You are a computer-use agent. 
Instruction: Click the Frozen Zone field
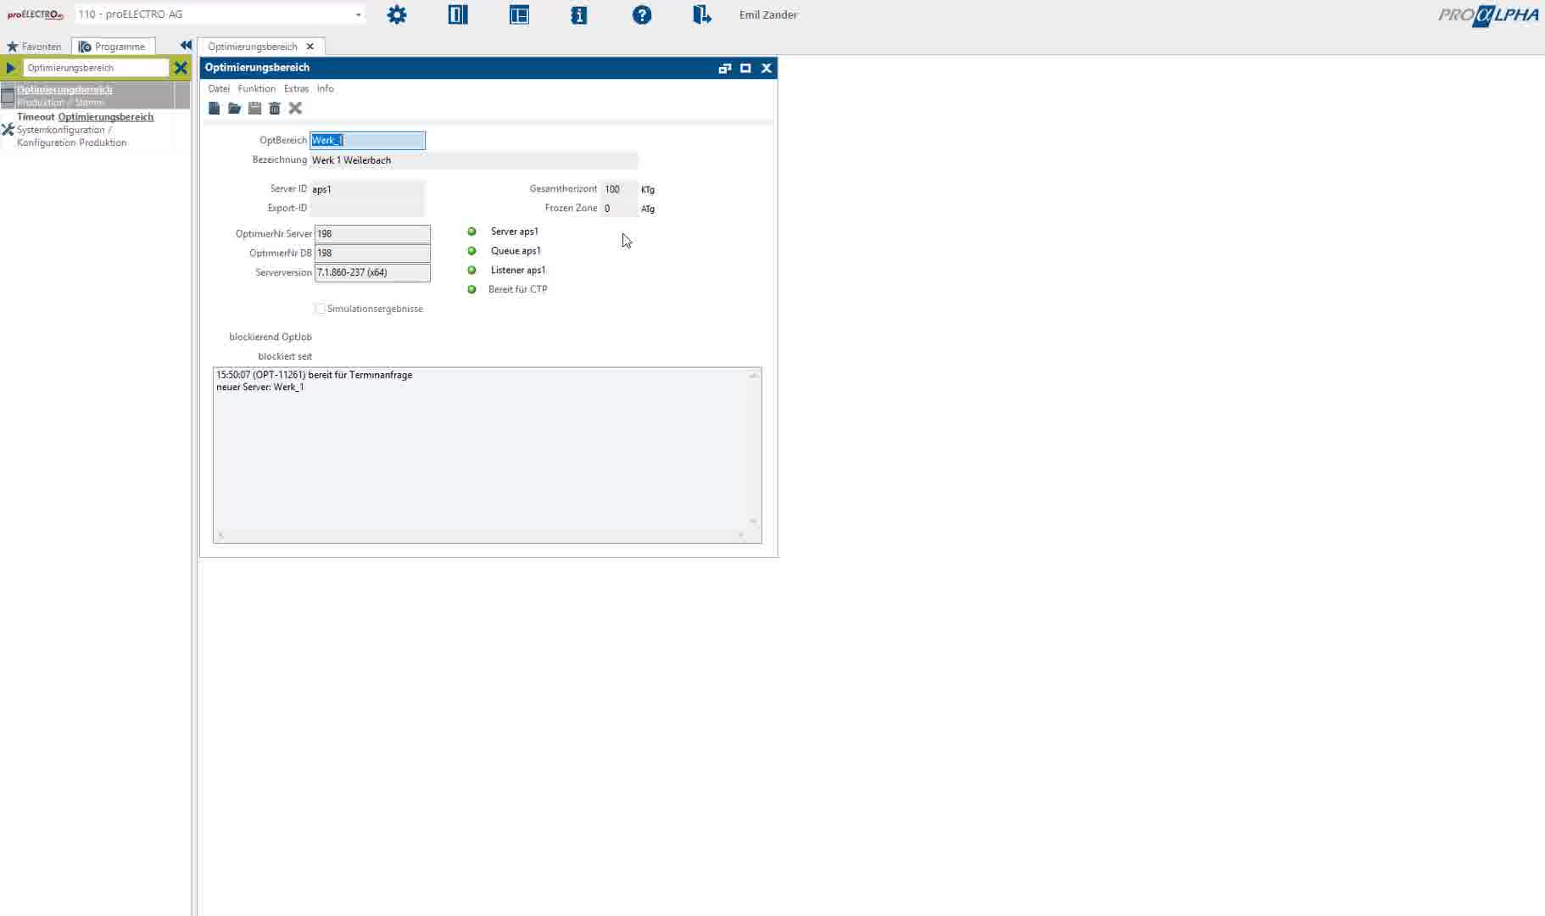619,209
